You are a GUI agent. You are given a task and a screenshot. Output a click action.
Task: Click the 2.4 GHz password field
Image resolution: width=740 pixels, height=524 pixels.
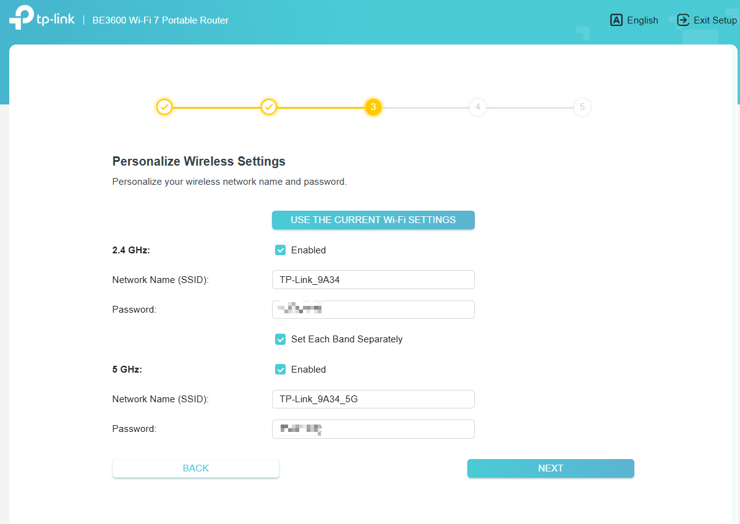click(373, 309)
